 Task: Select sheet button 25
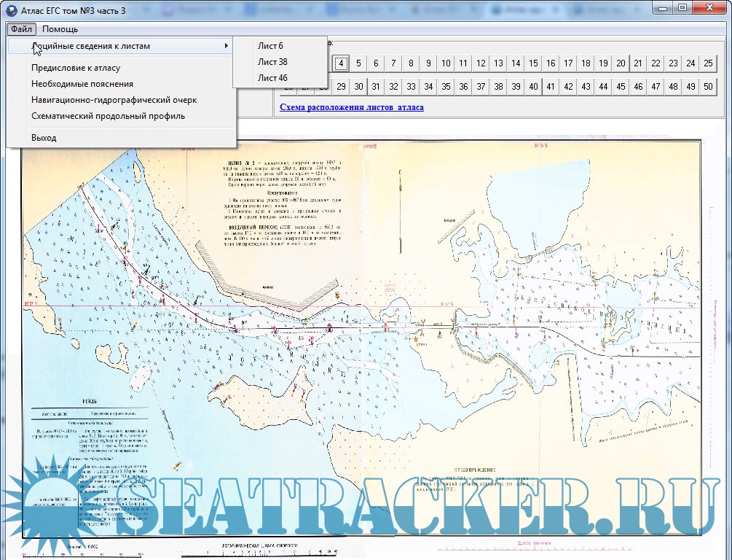tap(708, 63)
